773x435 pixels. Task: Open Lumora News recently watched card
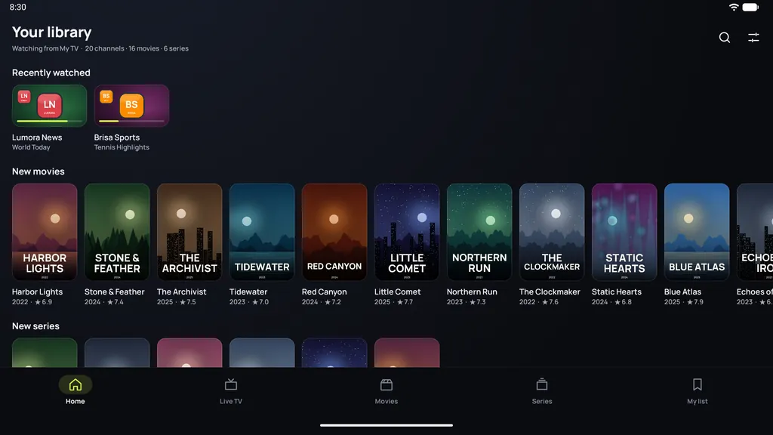coord(49,106)
